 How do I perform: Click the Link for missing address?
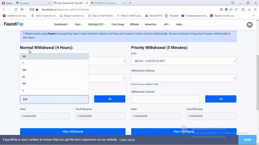[156, 84]
